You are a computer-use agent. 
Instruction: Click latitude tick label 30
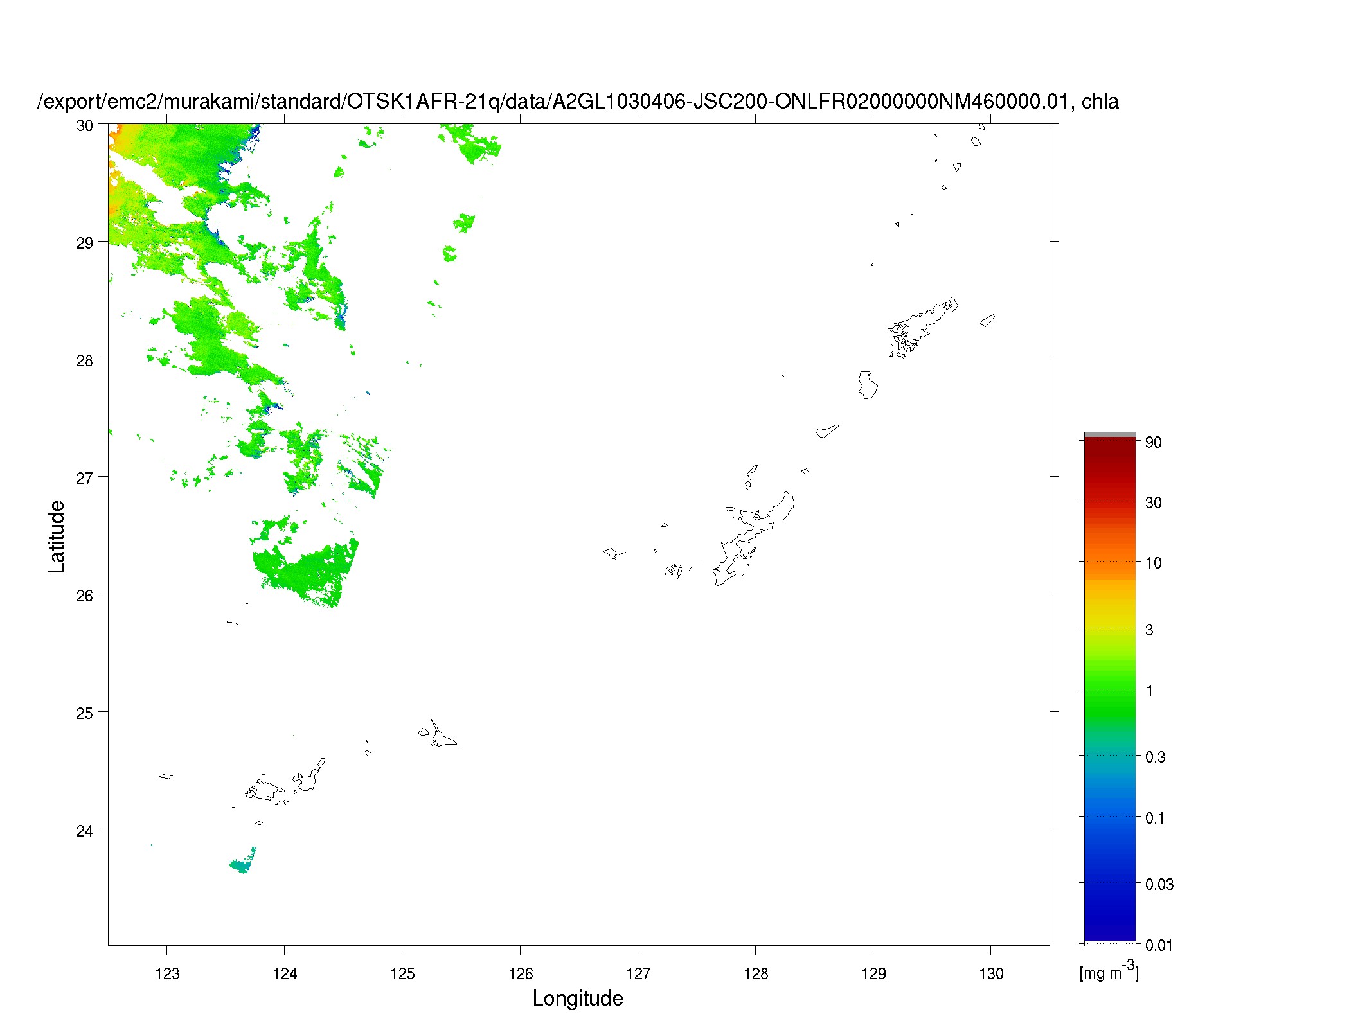[85, 125]
